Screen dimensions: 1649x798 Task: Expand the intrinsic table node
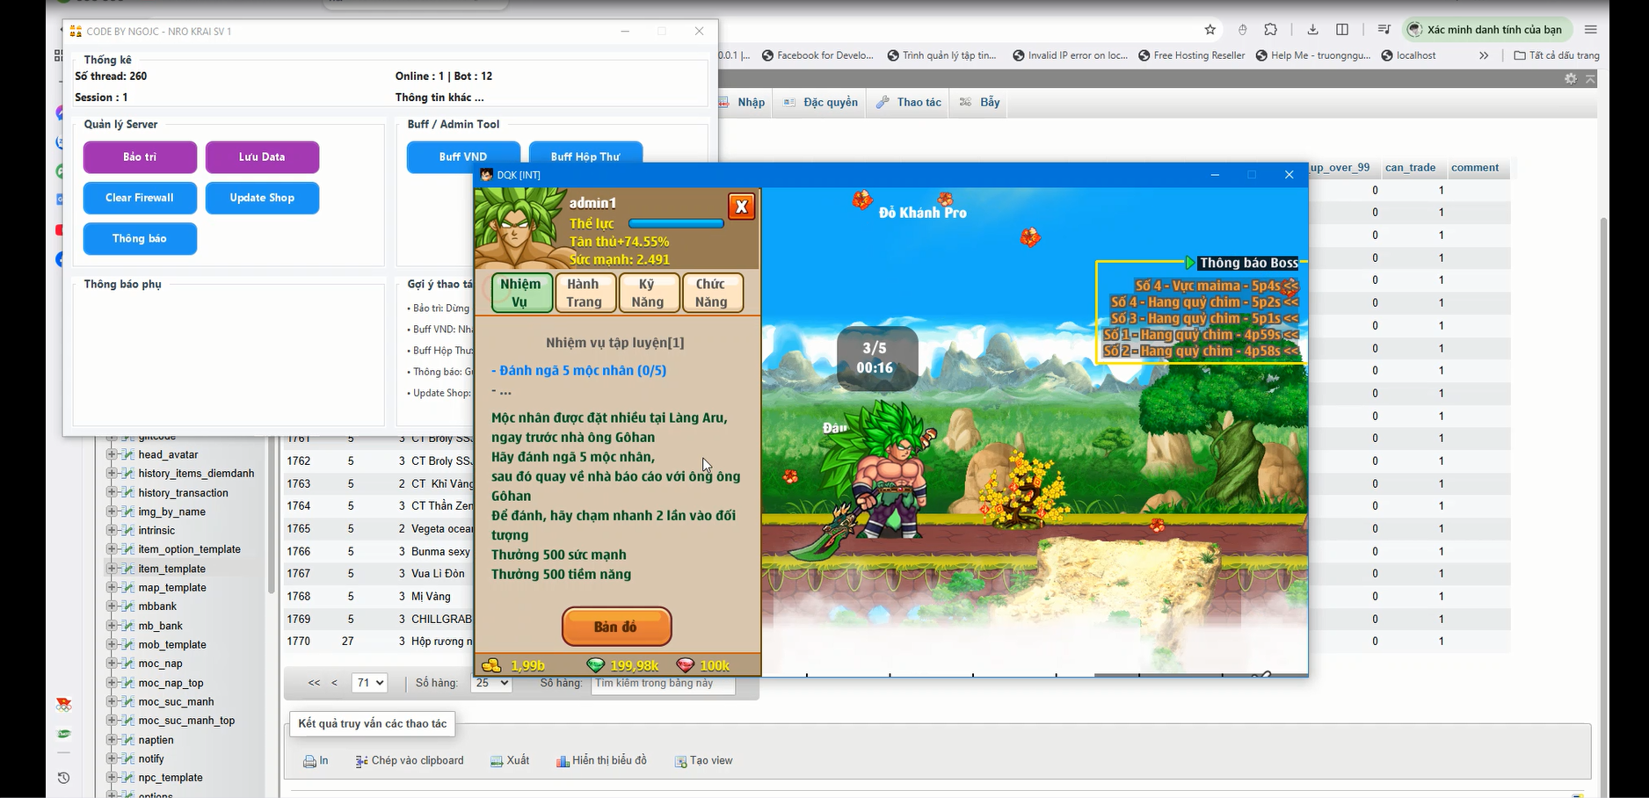point(113,530)
